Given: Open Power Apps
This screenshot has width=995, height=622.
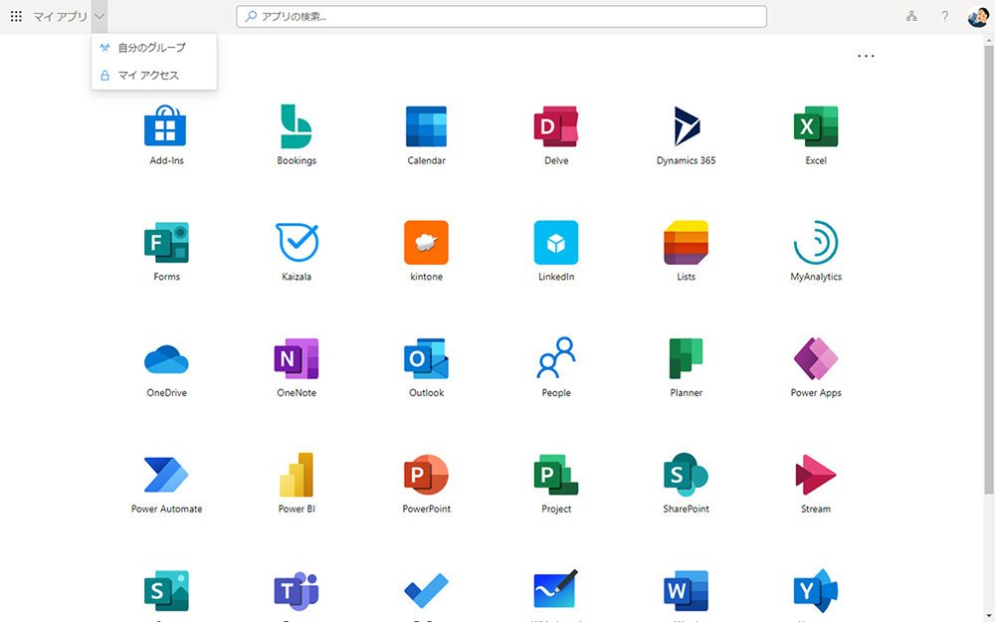Looking at the screenshot, I should point(816,358).
